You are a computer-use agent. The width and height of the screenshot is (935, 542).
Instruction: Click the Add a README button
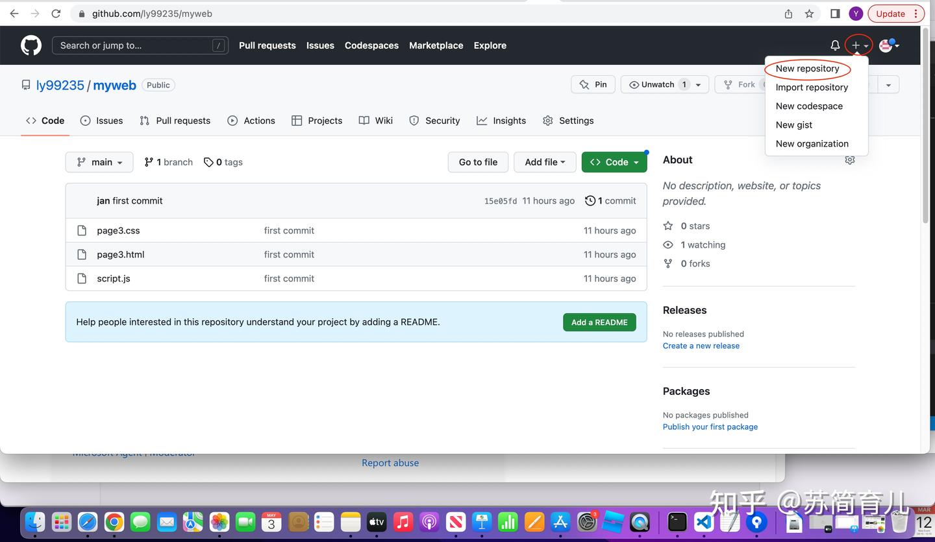coord(599,322)
